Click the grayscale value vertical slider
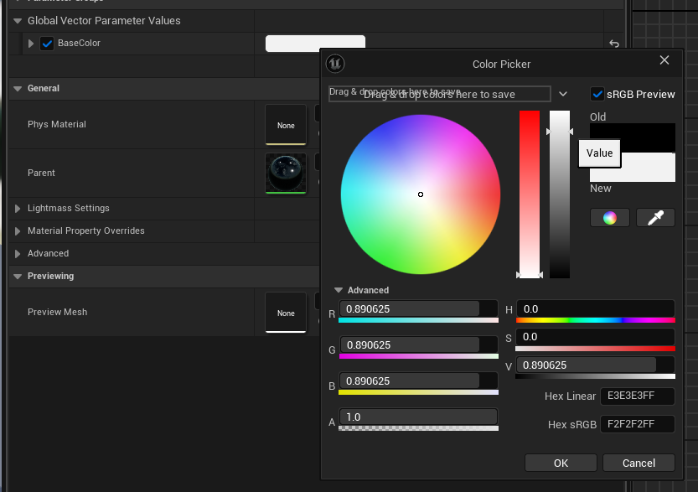Image resolution: width=698 pixels, height=492 pixels. pyautogui.click(x=560, y=194)
